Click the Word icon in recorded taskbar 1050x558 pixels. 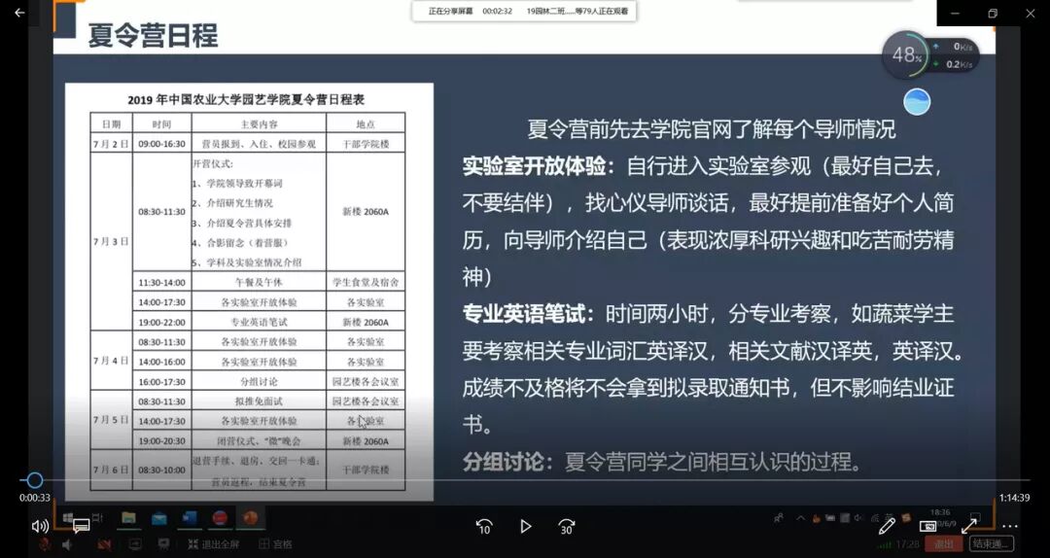tap(190, 518)
